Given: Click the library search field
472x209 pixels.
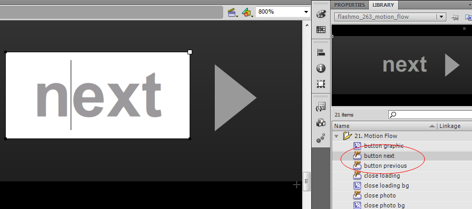Looking at the screenshot, I should [431, 114].
